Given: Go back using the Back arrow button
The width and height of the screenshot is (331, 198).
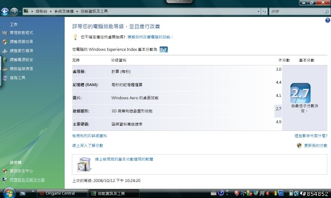Looking at the screenshot, I should point(5,11).
